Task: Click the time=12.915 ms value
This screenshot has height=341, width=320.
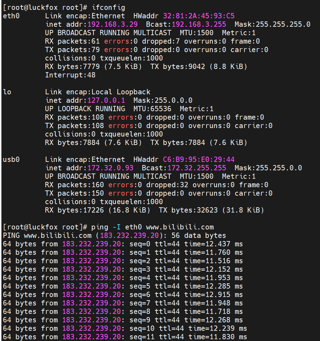Action: coord(214,295)
